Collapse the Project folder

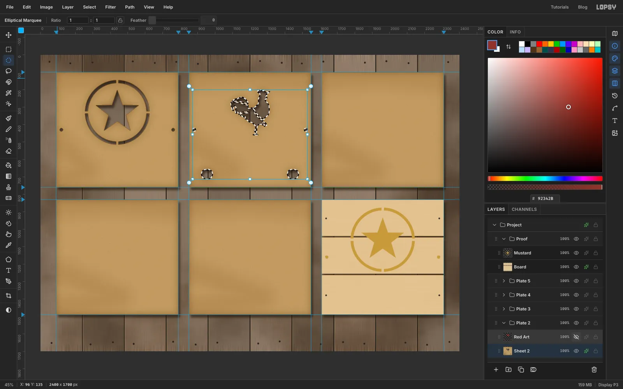tap(495, 225)
